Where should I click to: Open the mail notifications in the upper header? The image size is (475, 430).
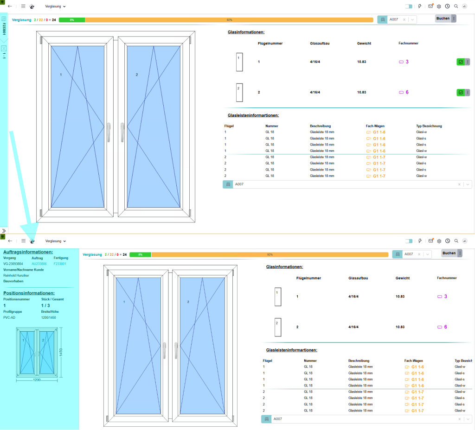click(430, 6)
